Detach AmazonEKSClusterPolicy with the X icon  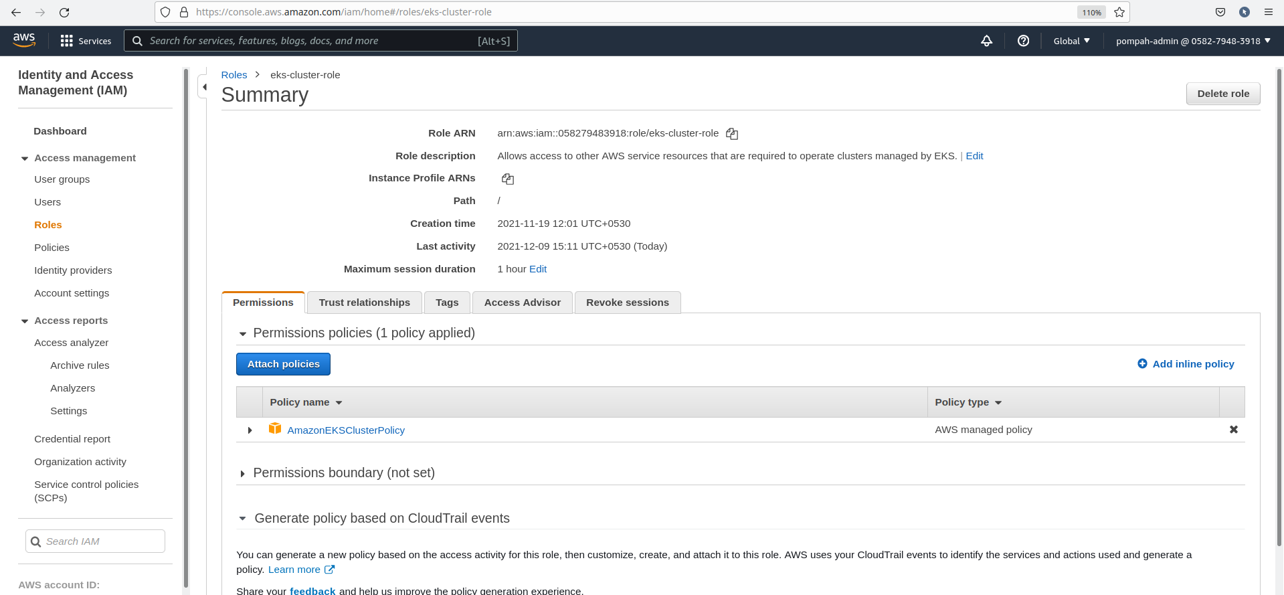[1233, 430]
